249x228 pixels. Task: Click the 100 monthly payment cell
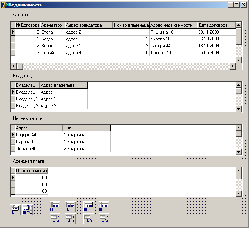click(31, 191)
